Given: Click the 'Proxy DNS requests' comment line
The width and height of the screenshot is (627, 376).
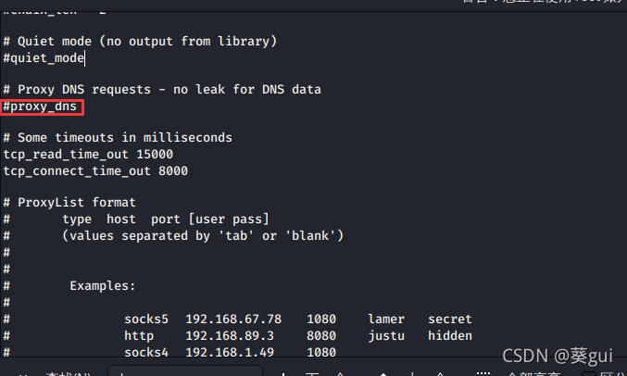Looking at the screenshot, I should tap(162, 90).
